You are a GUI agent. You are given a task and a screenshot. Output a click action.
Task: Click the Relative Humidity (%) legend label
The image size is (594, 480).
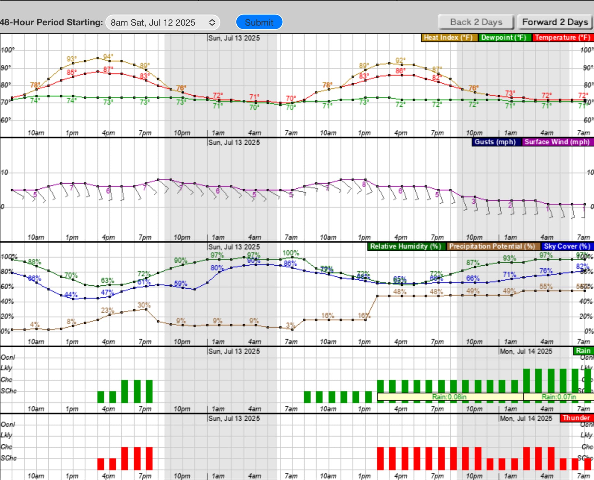coord(406,246)
